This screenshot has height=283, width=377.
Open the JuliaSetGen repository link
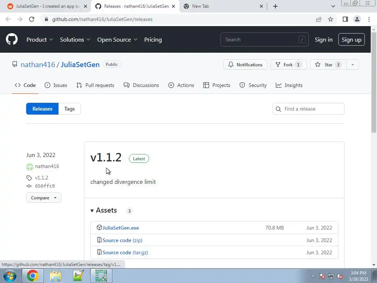coord(80,64)
